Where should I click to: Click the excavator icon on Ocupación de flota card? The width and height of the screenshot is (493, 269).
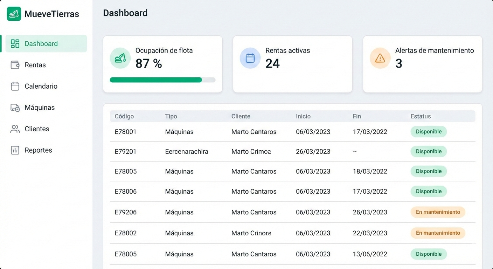120,58
